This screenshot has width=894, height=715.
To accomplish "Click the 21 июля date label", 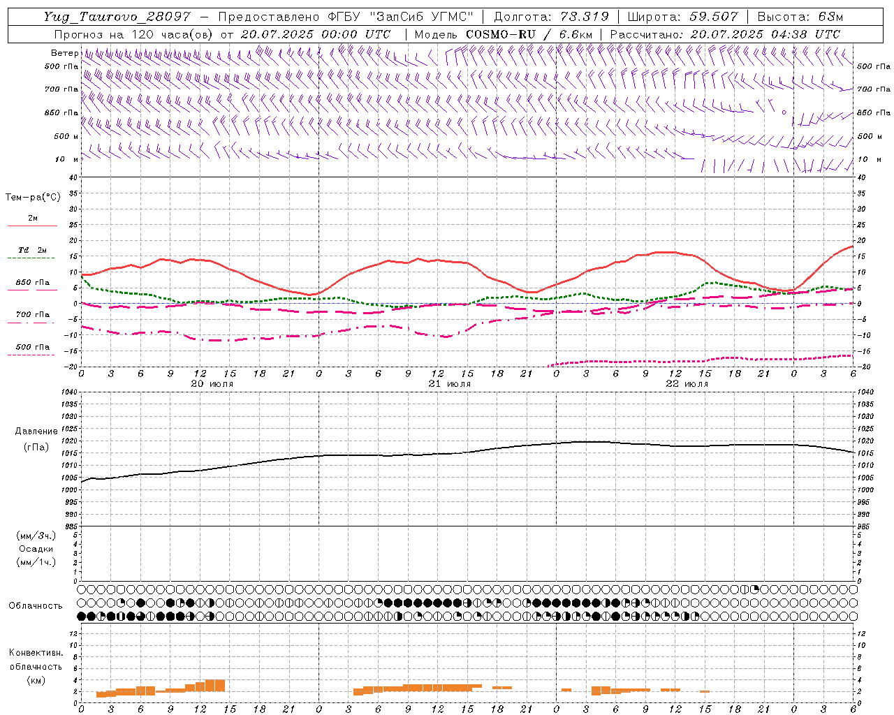I will click(450, 384).
